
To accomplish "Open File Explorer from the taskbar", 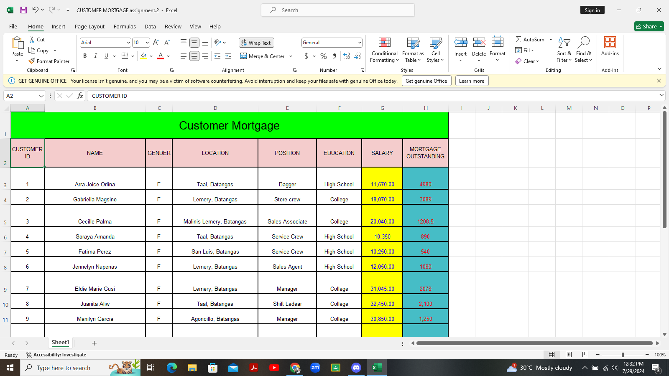I will (192, 368).
